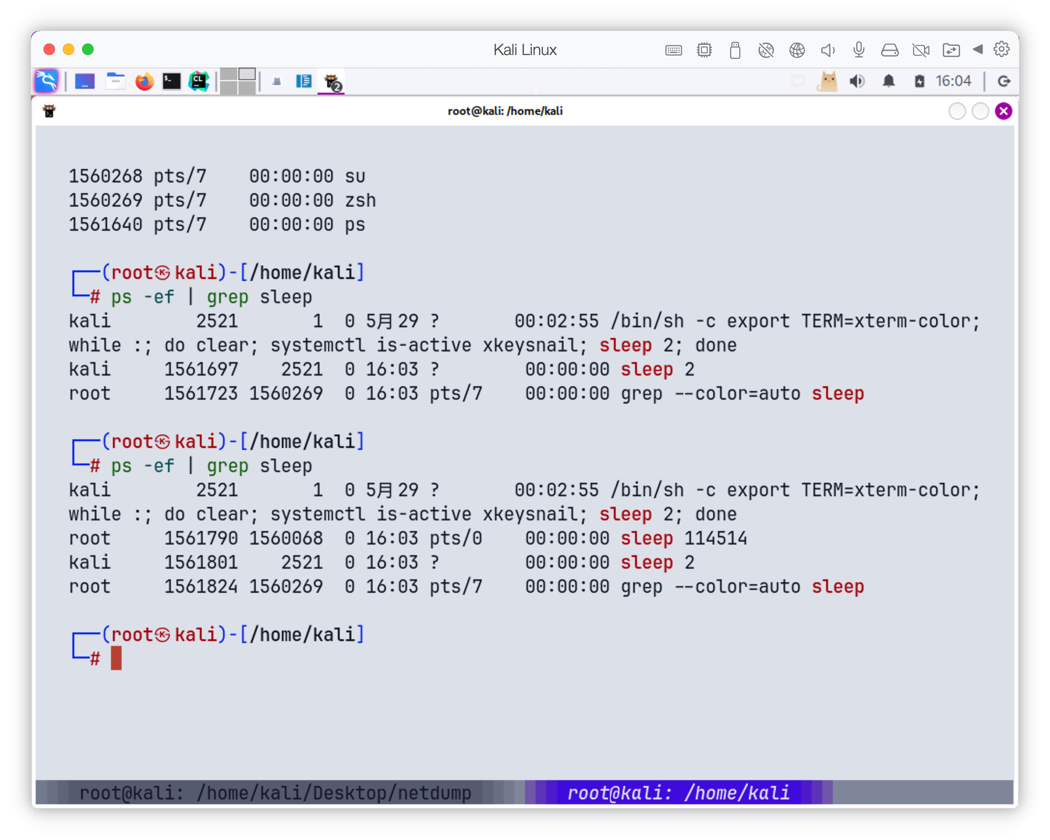The height and width of the screenshot is (840, 1050).
Task: Close the terminal with the purple X button
Action: click(1004, 111)
